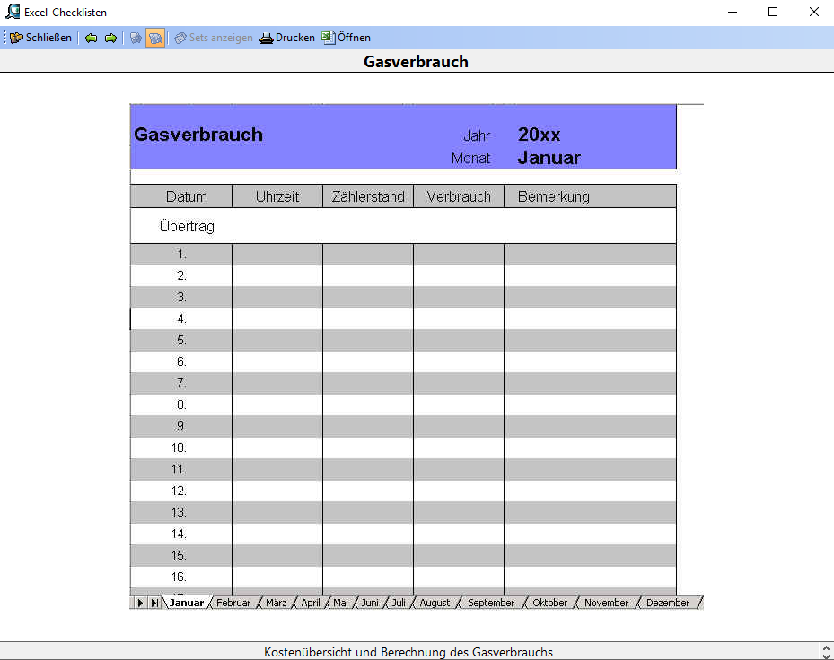Toggle the icon left of the highlighted one
The height and width of the screenshot is (660, 834).
pyautogui.click(x=136, y=38)
